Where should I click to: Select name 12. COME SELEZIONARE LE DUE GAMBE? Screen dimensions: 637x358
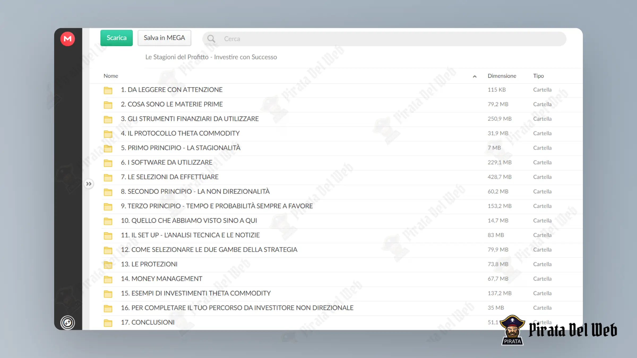tap(209, 250)
